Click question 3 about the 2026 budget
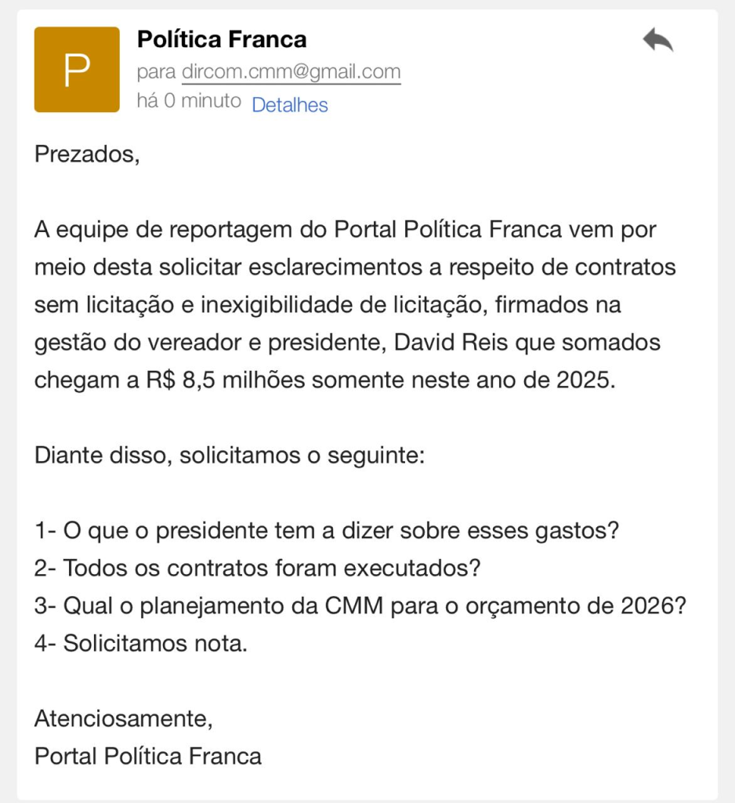 (x=360, y=606)
